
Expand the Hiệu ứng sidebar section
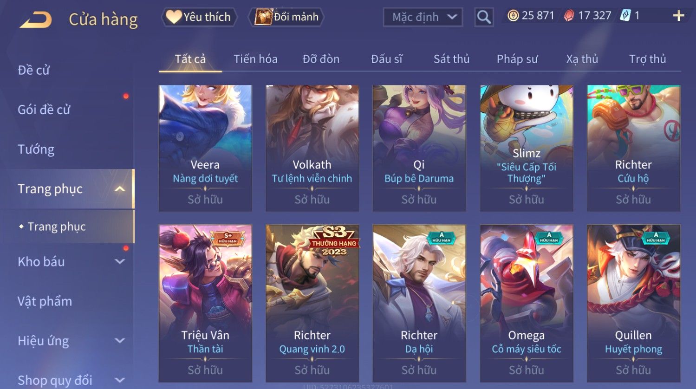pyautogui.click(x=120, y=341)
